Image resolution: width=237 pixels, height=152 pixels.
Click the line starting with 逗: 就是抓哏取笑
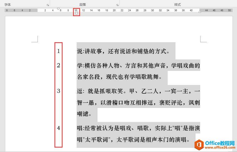pyautogui.click(x=138, y=91)
